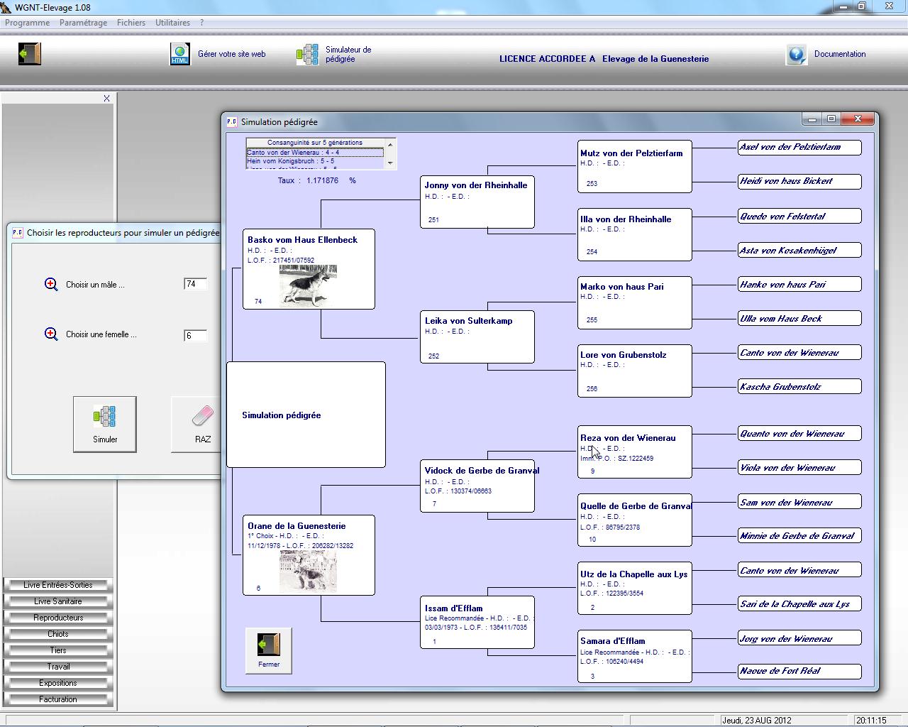The height and width of the screenshot is (727, 908).
Task: Expand the Expositions panel
Action: click(58, 683)
